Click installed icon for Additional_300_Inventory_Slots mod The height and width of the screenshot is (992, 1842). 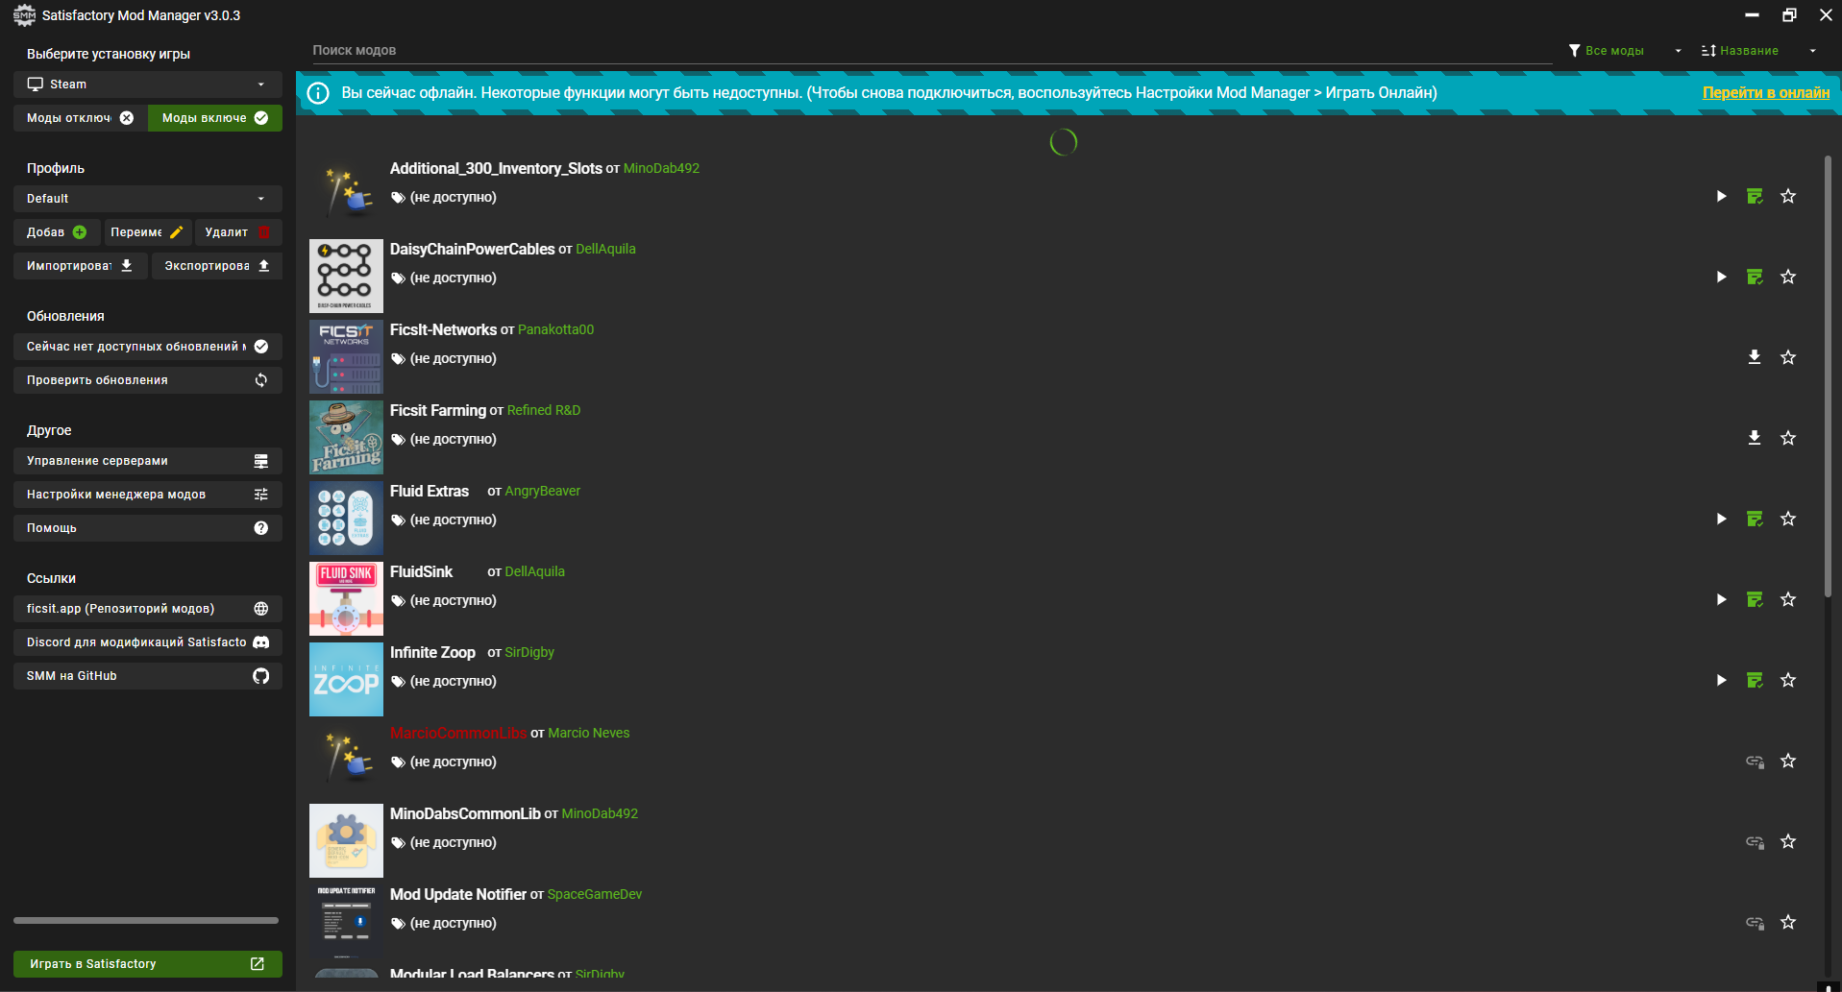pos(1755,196)
